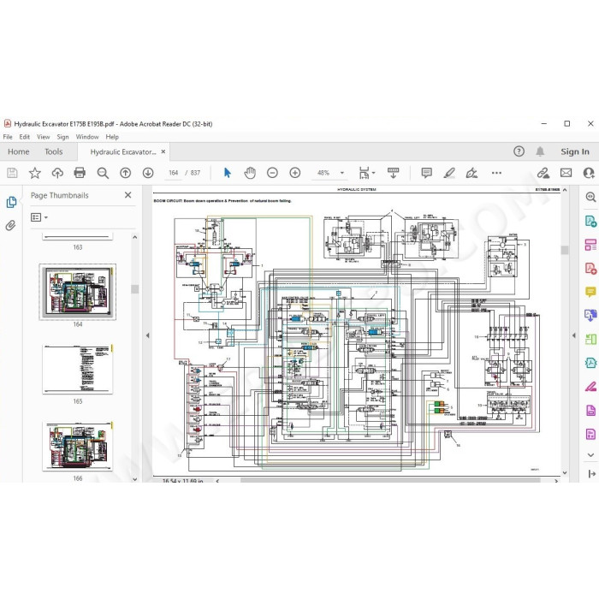The height and width of the screenshot is (599, 599).
Task: Go to next page arrow icon
Action: (x=148, y=173)
